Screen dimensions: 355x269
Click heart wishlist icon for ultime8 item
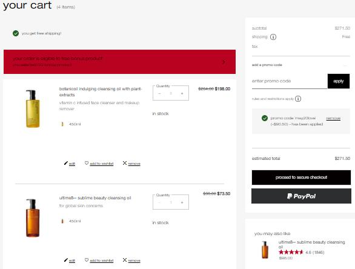coord(87,260)
